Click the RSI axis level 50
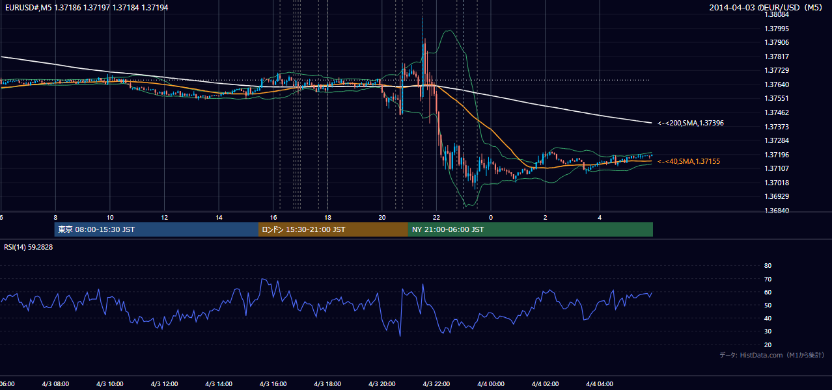Screen dimensions: 832x390 [768, 305]
